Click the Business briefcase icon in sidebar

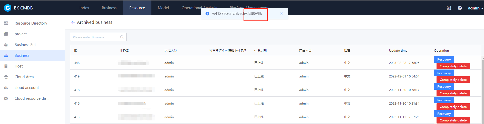pyautogui.click(x=6, y=55)
